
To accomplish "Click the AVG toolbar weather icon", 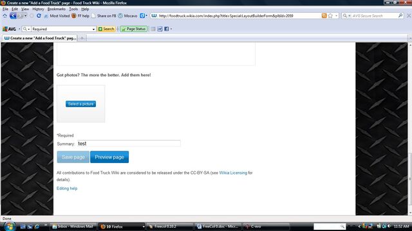I will click(160, 29).
